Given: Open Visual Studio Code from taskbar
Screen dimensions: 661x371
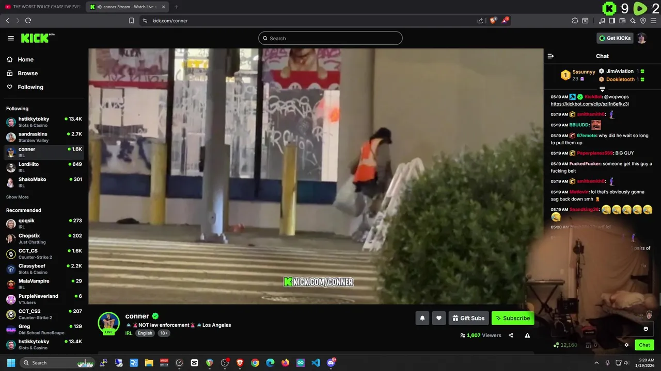Looking at the screenshot, I should click(x=316, y=363).
